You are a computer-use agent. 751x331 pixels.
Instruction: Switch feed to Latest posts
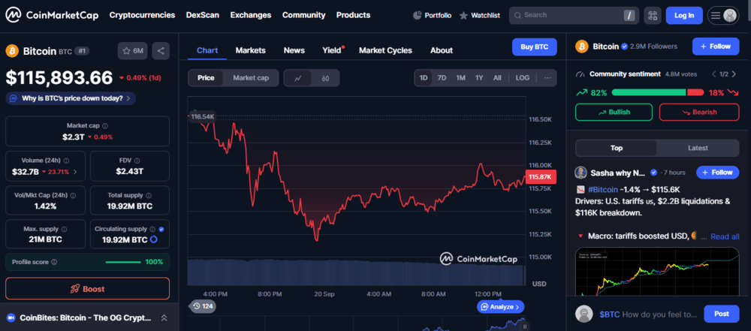pos(698,148)
